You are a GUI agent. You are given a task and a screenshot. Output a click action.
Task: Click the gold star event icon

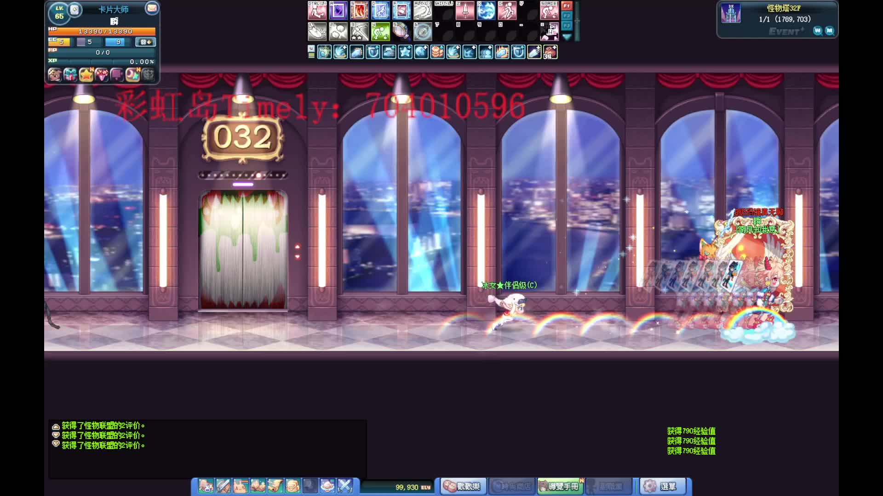coord(86,74)
